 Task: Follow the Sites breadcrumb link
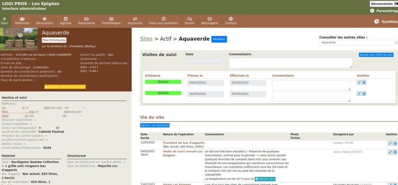[x=146, y=39]
